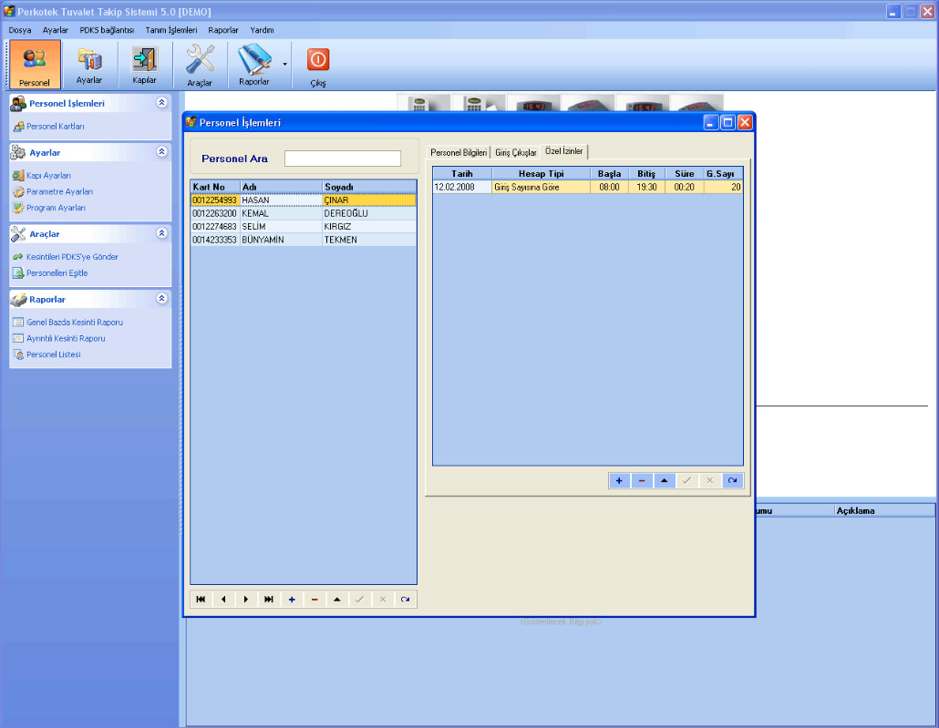
Task: Go to last personnel record
Action: coord(269,599)
